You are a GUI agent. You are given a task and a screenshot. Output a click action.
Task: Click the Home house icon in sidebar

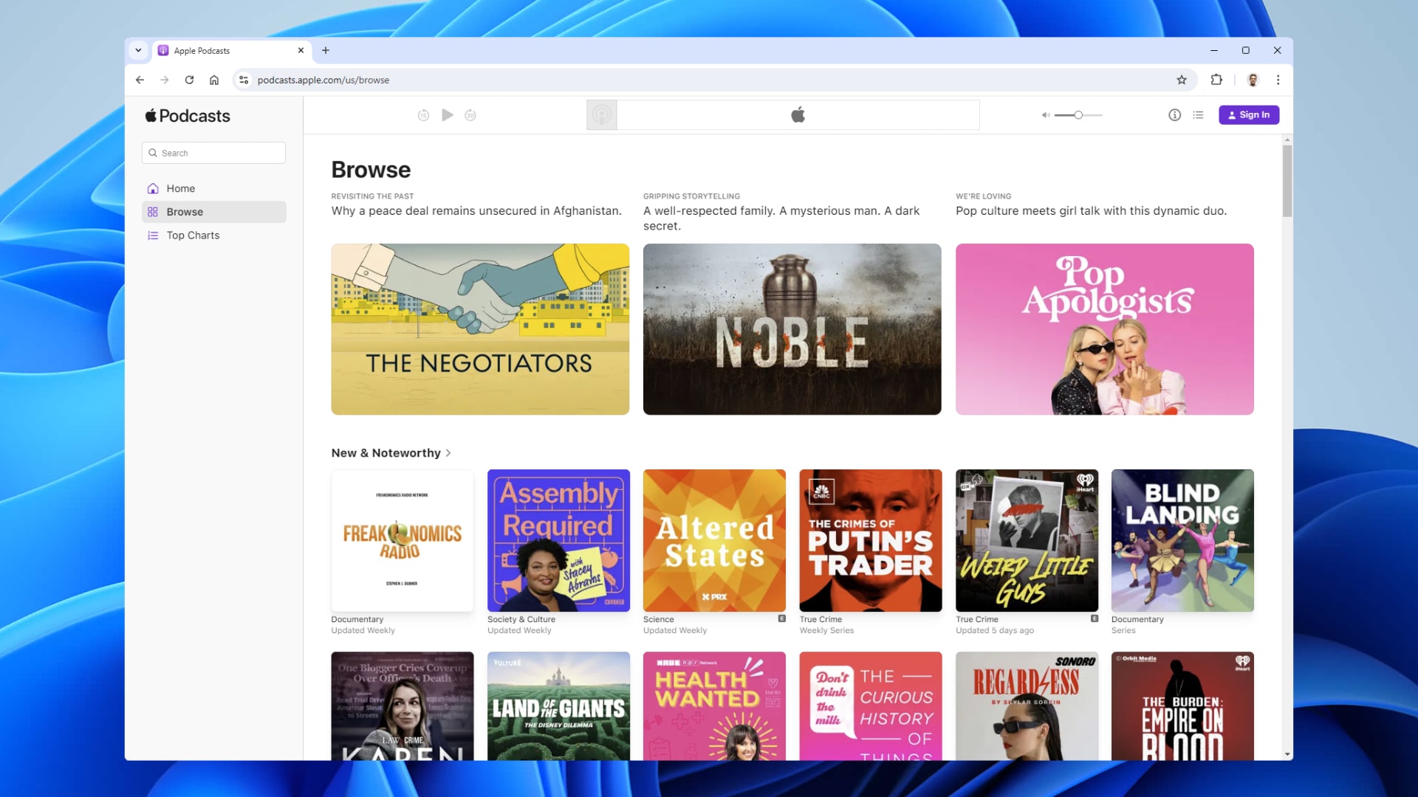[x=153, y=188]
